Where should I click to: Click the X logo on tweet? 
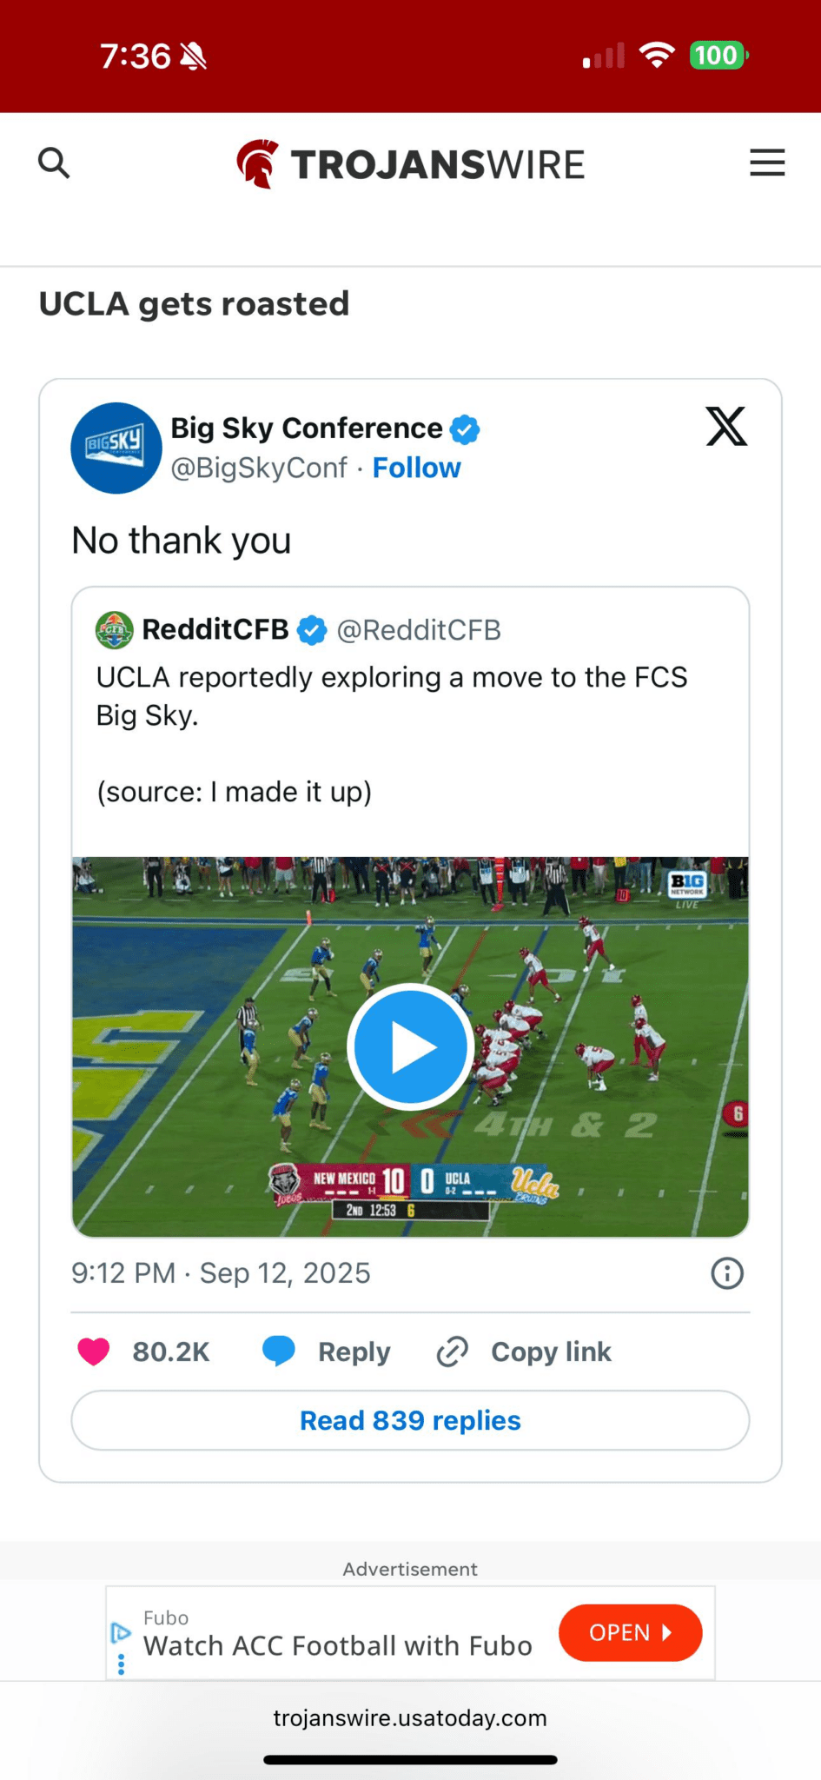(726, 427)
